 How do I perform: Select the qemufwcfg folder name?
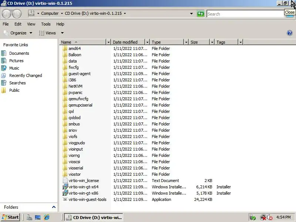[x=78, y=99]
